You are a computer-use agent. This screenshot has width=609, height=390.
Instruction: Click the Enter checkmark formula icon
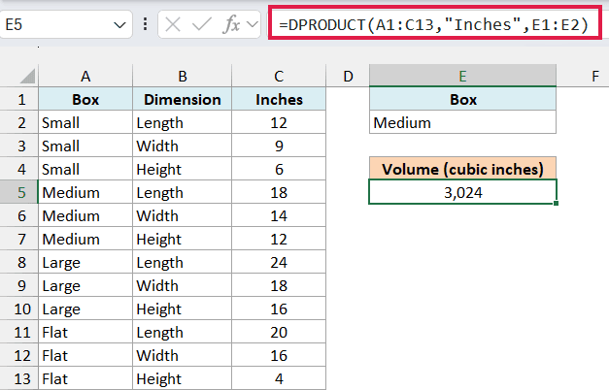pos(202,25)
